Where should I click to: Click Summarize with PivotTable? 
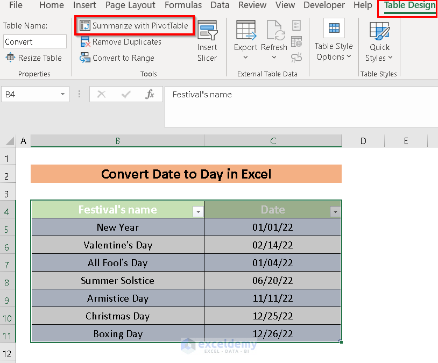click(x=135, y=26)
